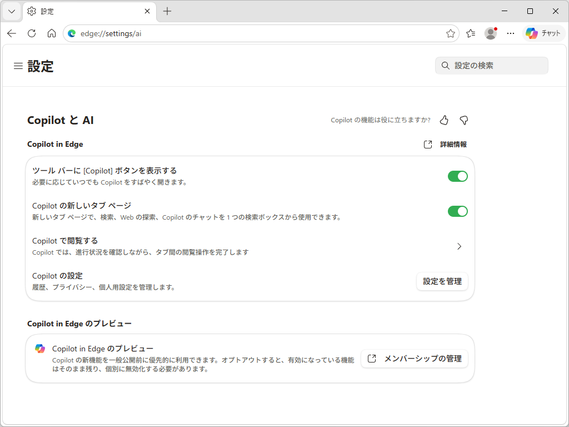Maximize the Edge window

coord(530,11)
